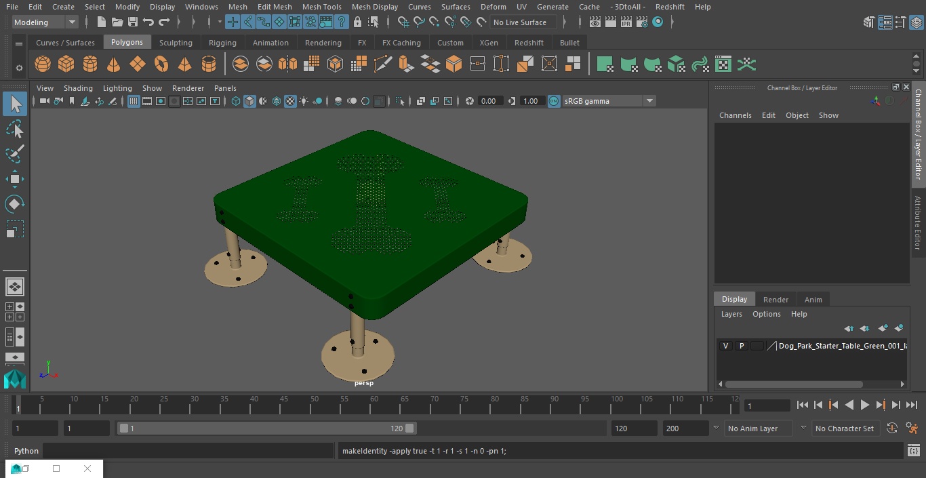Switch to the Sculpting shelf tab
Image resolution: width=926 pixels, height=478 pixels.
pos(176,43)
